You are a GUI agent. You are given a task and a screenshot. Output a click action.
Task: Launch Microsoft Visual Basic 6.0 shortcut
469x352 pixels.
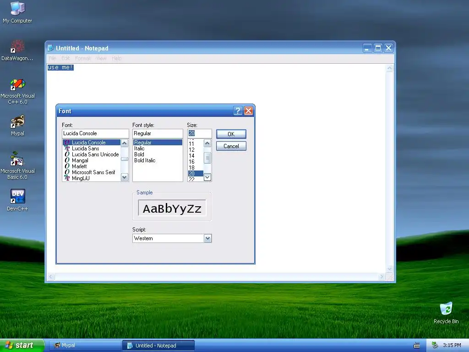[17, 165]
